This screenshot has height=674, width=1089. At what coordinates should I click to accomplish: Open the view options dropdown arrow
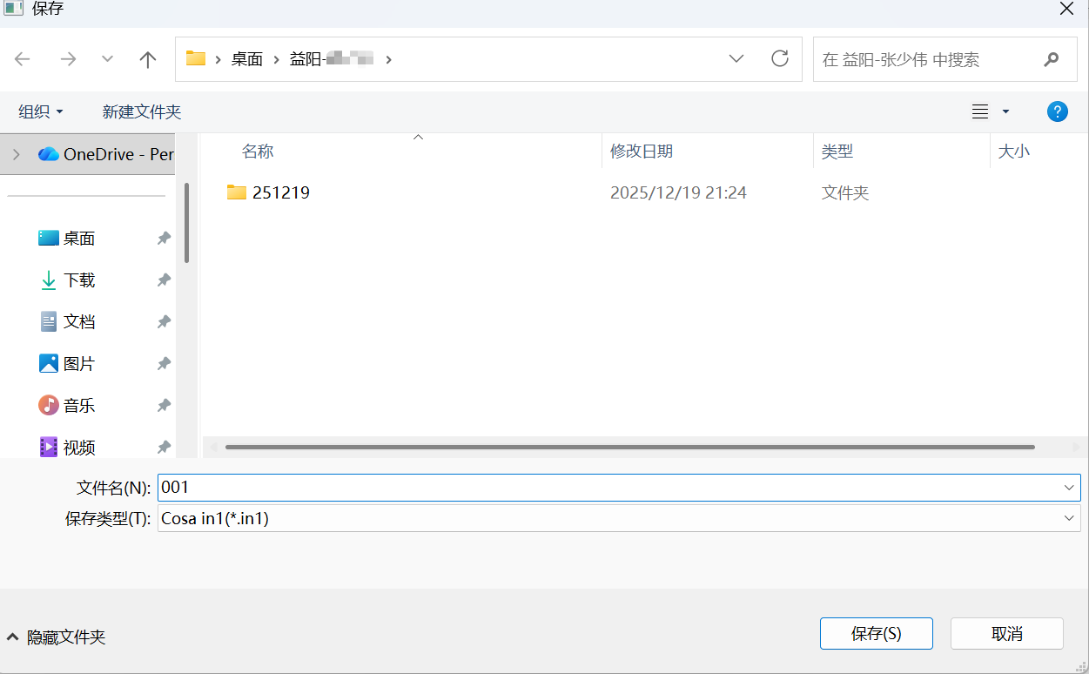(x=1006, y=111)
